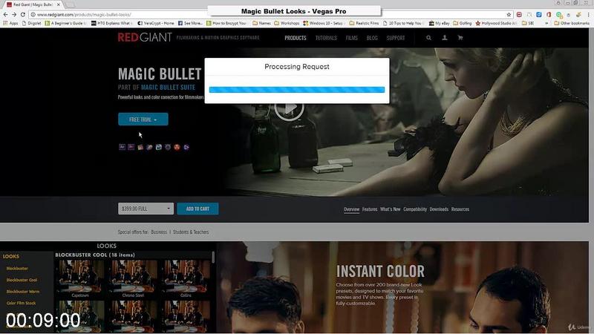Open the site search magnifier icon

(428, 38)
